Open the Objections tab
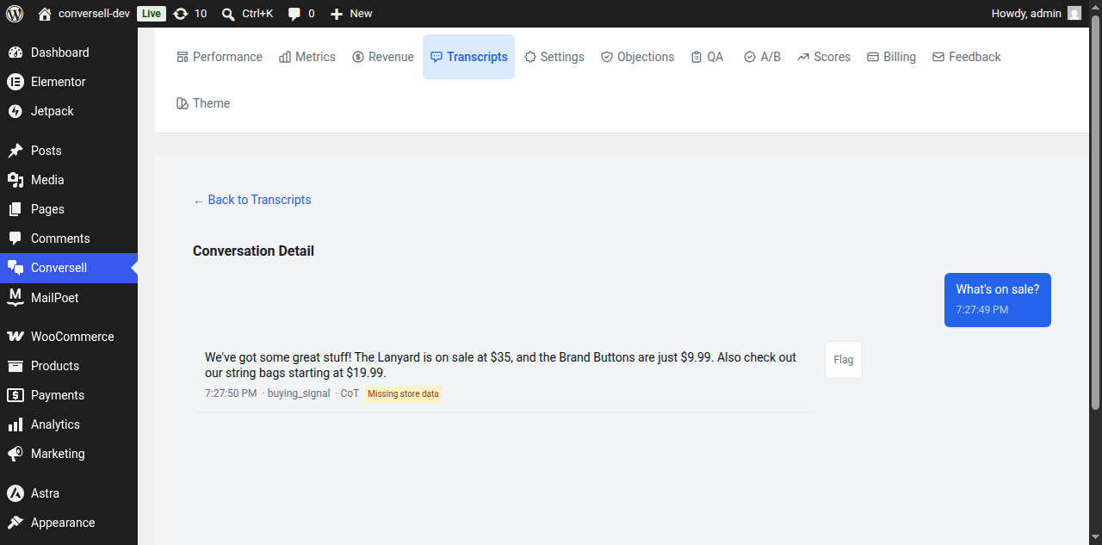 coord(637,57)
